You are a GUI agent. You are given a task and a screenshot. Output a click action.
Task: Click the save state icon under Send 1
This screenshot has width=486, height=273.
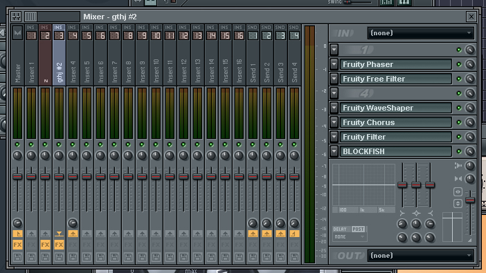pyautogui.click(x=253, y=256)
